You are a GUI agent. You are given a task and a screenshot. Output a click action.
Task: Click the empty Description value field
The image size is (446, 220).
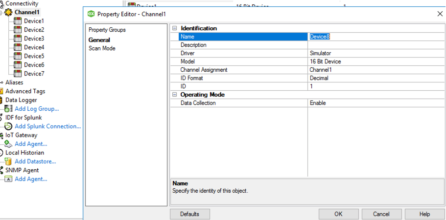coord(376,45)
